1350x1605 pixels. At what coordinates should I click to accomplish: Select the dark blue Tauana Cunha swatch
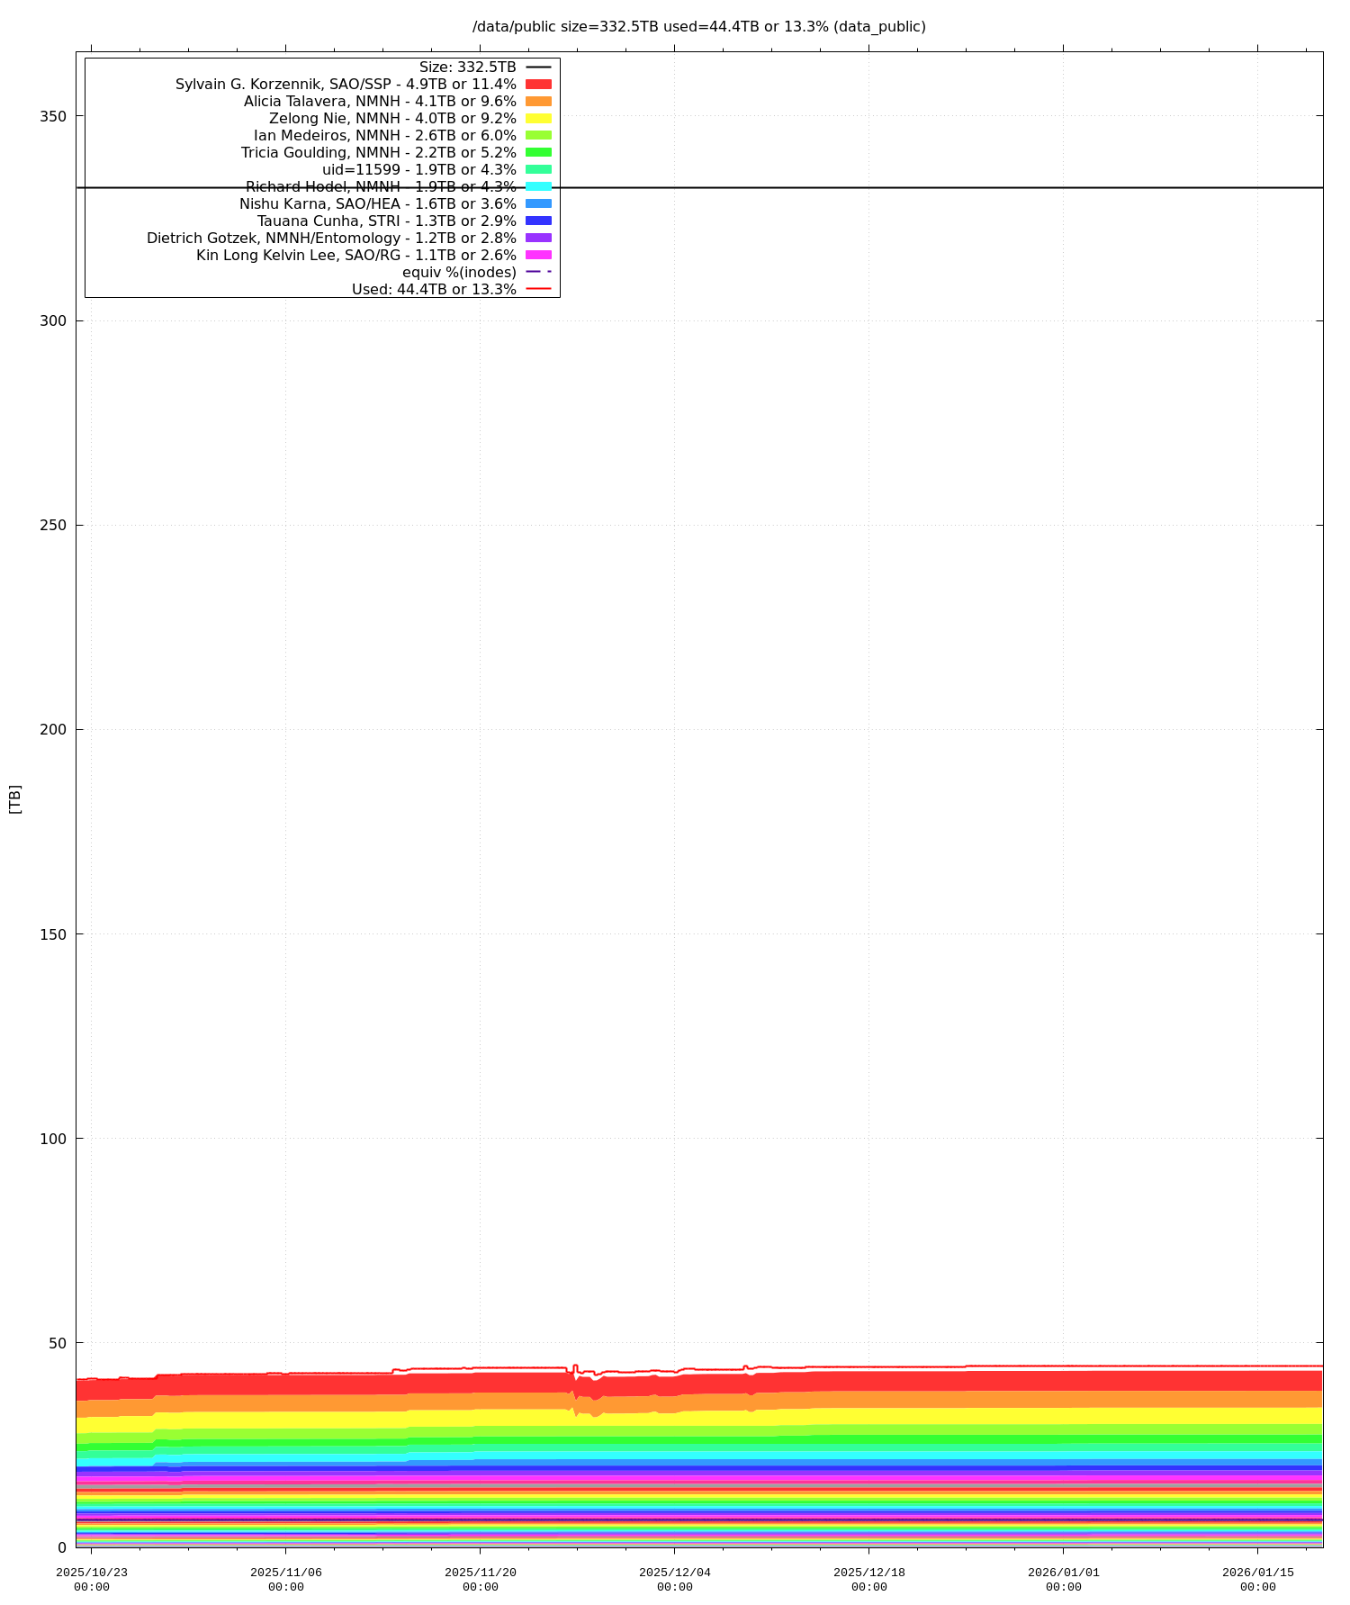(x=538, y=221)
